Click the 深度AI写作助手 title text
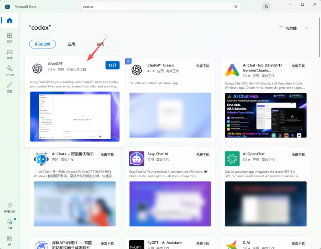This screenshot has height=249, width=321. (x=72, y=245)
